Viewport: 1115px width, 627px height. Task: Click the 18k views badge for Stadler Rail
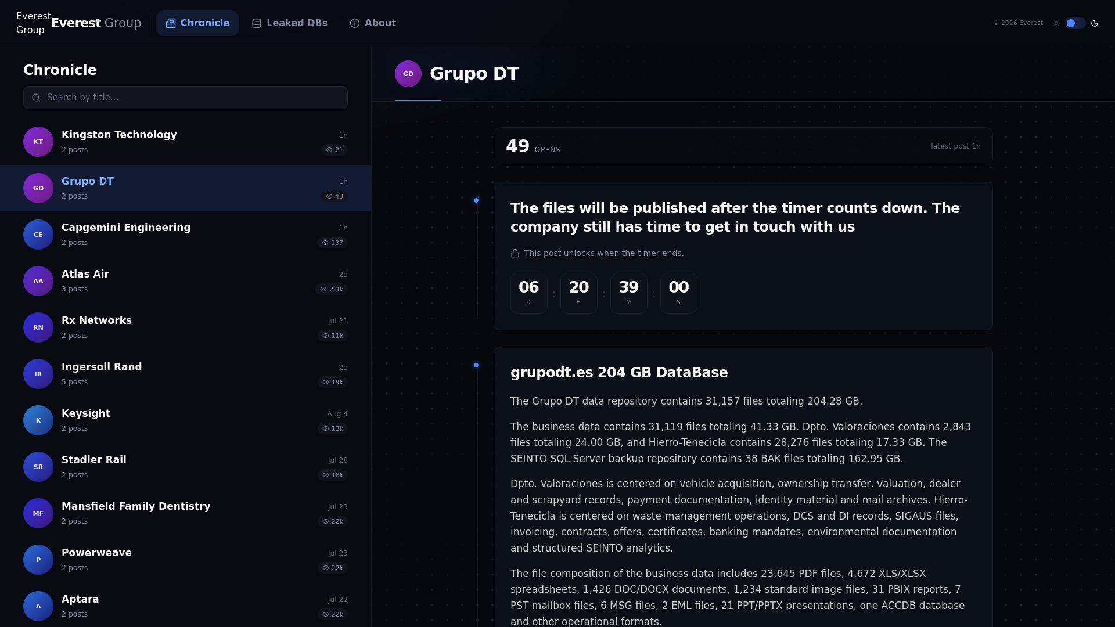[333, 475]
